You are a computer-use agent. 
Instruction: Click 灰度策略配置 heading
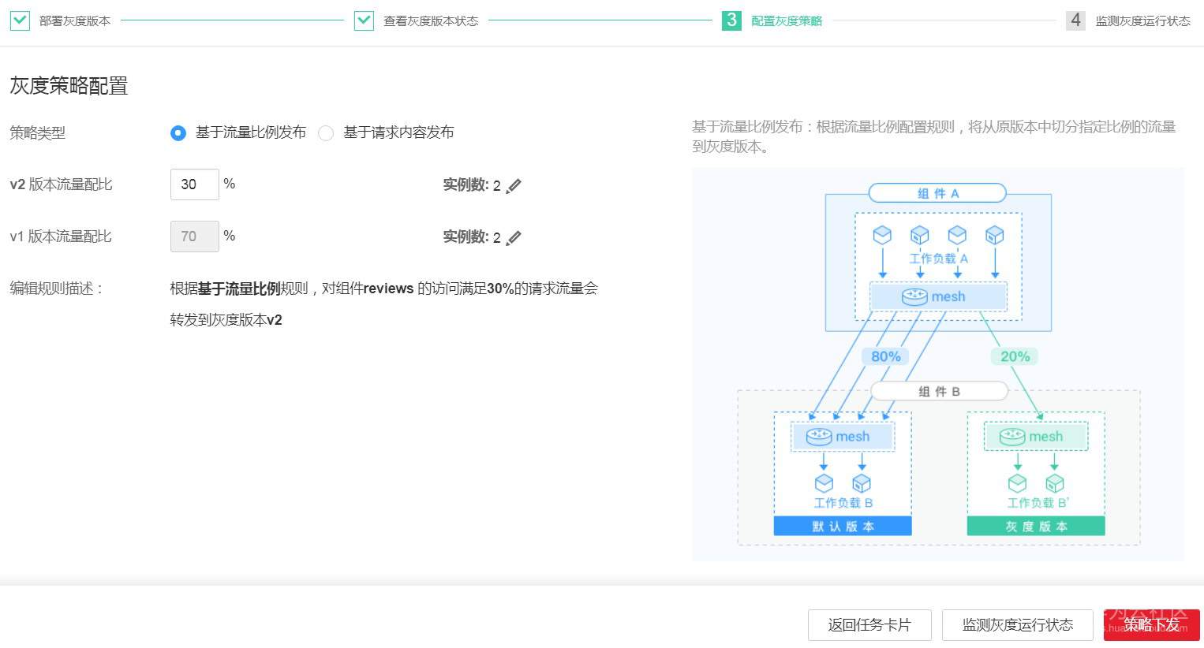point(69,86)
